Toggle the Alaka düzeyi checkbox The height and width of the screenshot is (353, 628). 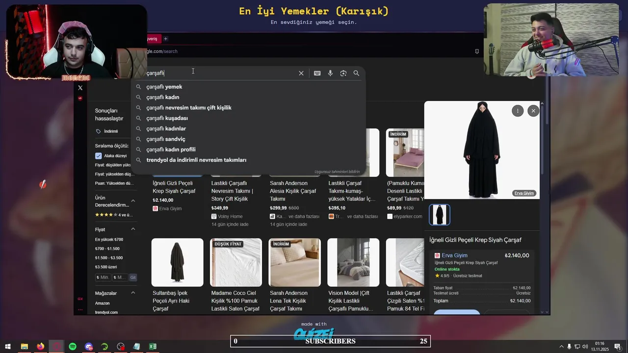point(98,156)
